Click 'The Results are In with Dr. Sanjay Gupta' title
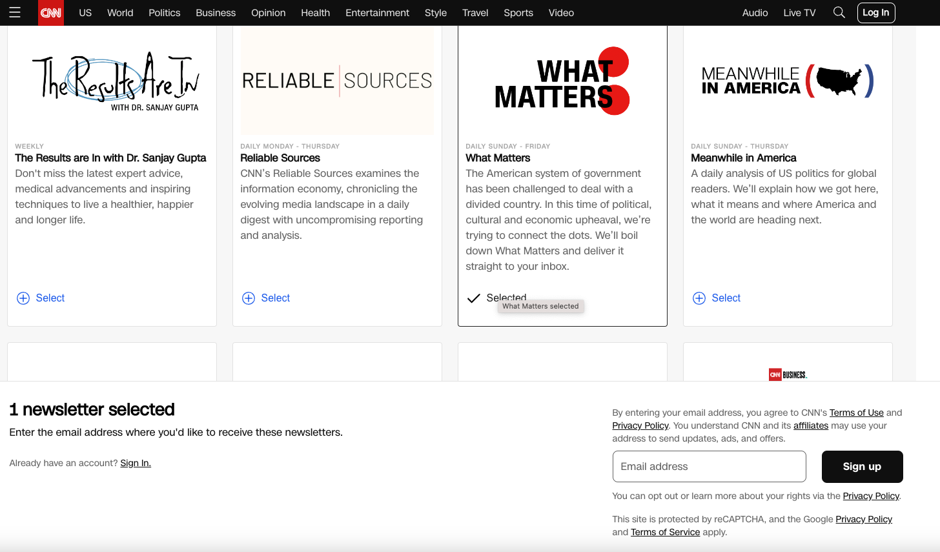Image resolution: width=940 pixels, height=552 pixels. click(x=110, y=158)
